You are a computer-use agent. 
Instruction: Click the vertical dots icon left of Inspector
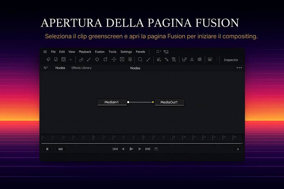point(217,59)
